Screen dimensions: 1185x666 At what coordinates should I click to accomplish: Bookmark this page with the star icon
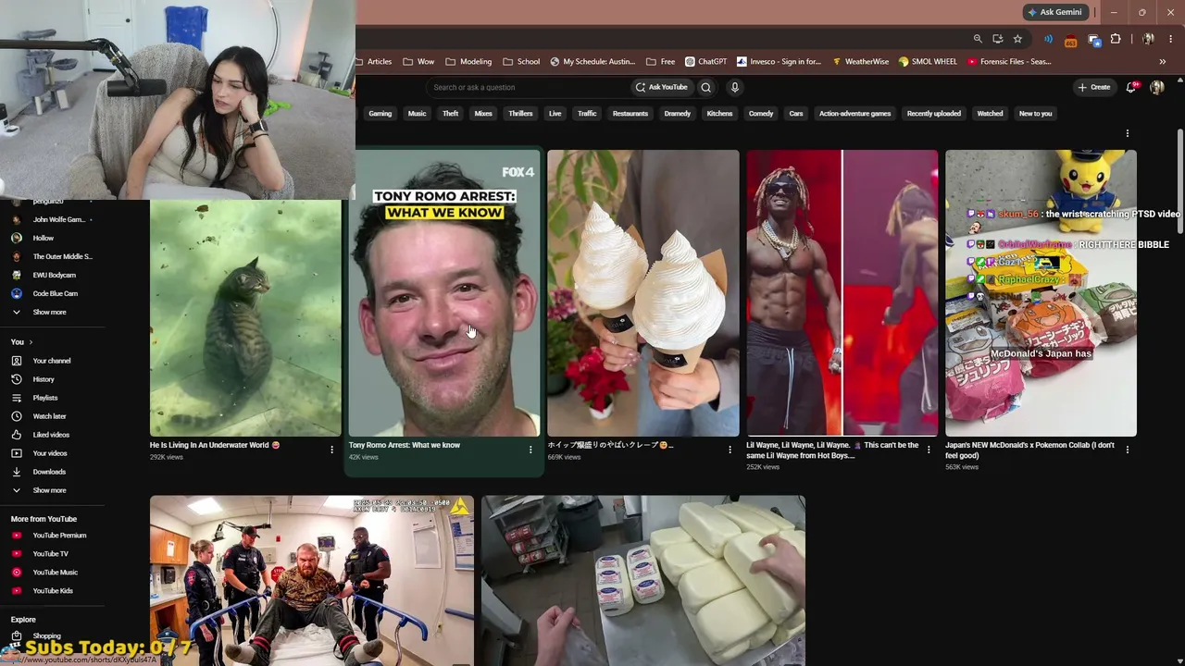[x=1017, y=39]
